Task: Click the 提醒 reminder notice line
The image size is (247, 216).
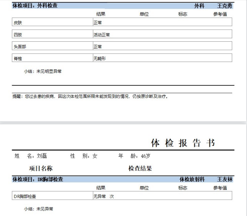Action: [x=90, y=96]
